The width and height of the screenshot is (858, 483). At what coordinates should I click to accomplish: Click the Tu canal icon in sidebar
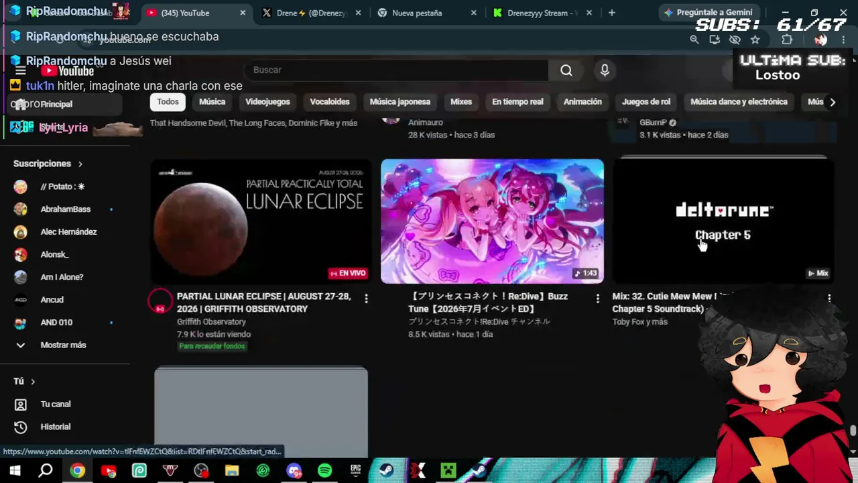[x=21, y=405]
